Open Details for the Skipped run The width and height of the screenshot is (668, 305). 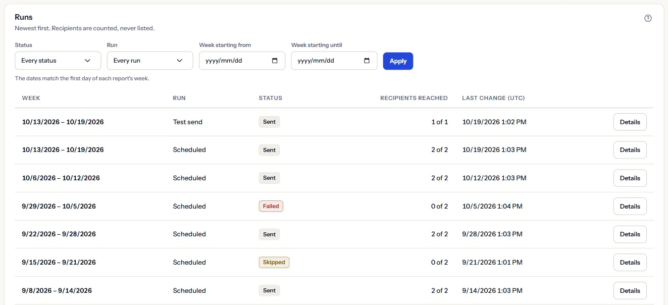click(630, 262)
